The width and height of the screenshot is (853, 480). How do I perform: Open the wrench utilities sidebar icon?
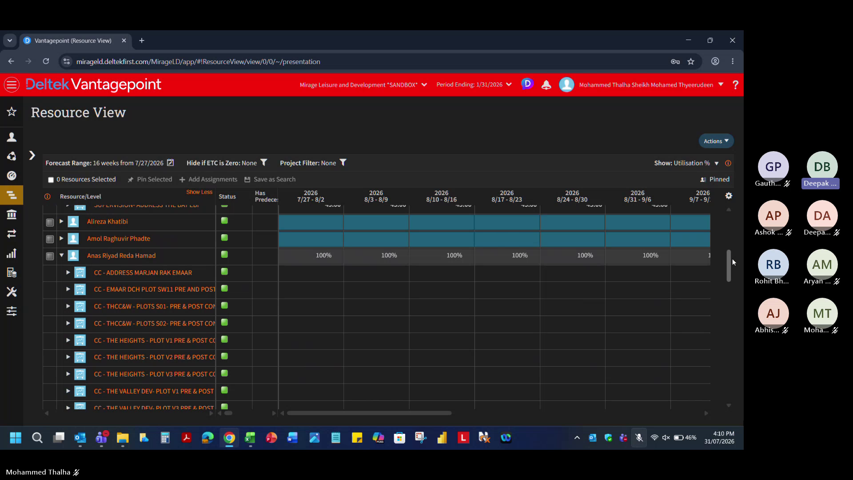12,292
